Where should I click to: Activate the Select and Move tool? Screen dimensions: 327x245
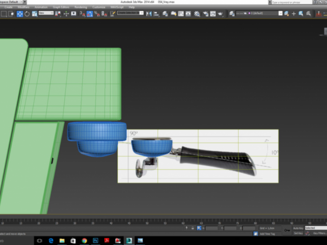(x=20, y=14)
